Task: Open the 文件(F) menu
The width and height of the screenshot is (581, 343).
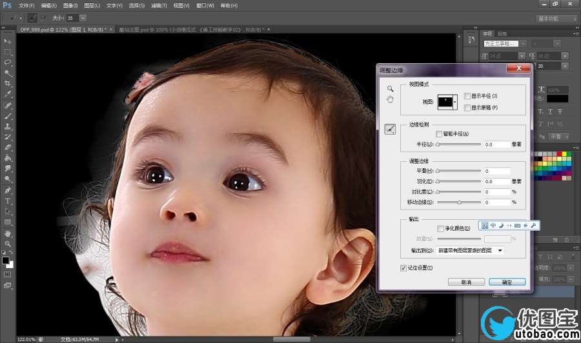Action: pyautogui.click(x=26, y=6)
